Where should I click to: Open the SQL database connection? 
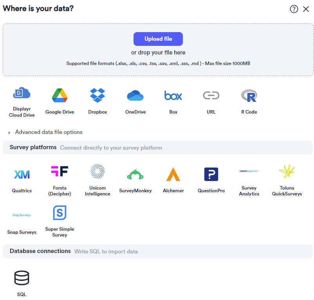click(22, 284)
